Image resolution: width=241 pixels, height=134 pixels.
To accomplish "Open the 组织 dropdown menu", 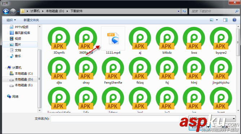I will click(11, 20).
